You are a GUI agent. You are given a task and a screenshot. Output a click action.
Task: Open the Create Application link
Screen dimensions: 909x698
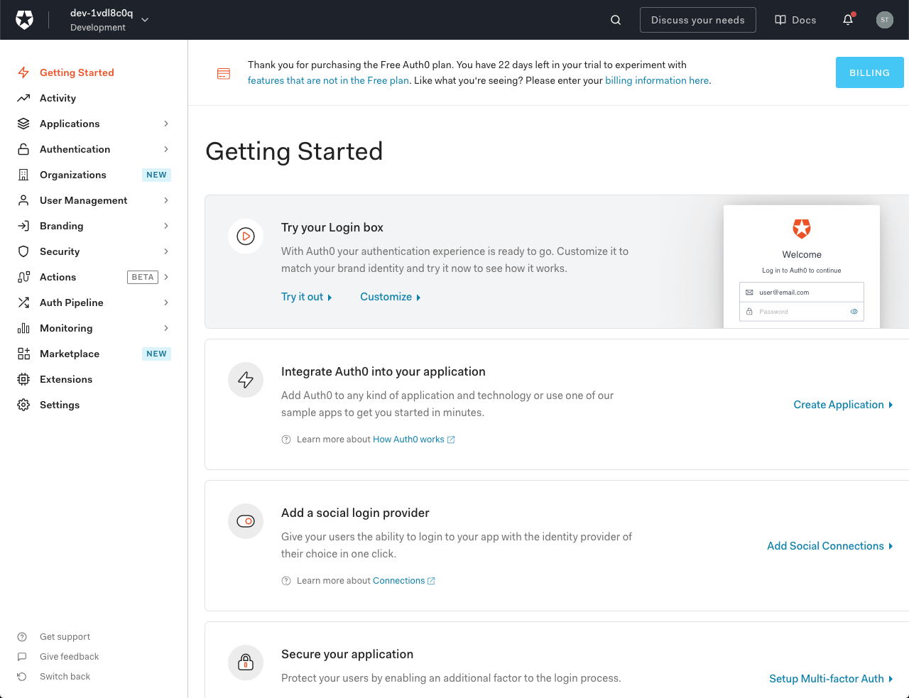tap(839, 404)
